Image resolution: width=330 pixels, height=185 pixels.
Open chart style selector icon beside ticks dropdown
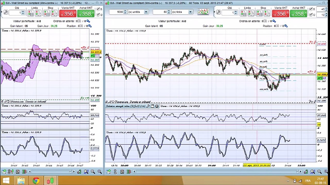pyautogui.click(x=203, y=12)
